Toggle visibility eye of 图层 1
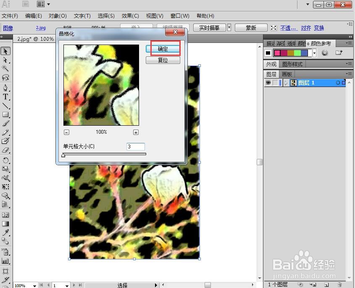Image resolution: width=355 pixels, height=288 pixels. pos(268,83)
